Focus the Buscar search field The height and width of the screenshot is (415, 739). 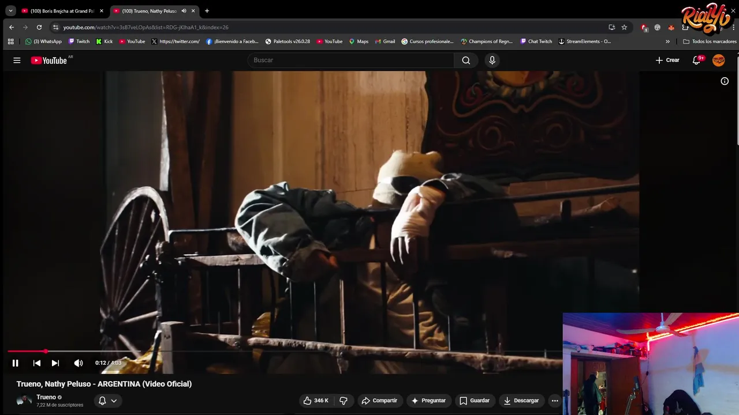[x=351, y=60]
